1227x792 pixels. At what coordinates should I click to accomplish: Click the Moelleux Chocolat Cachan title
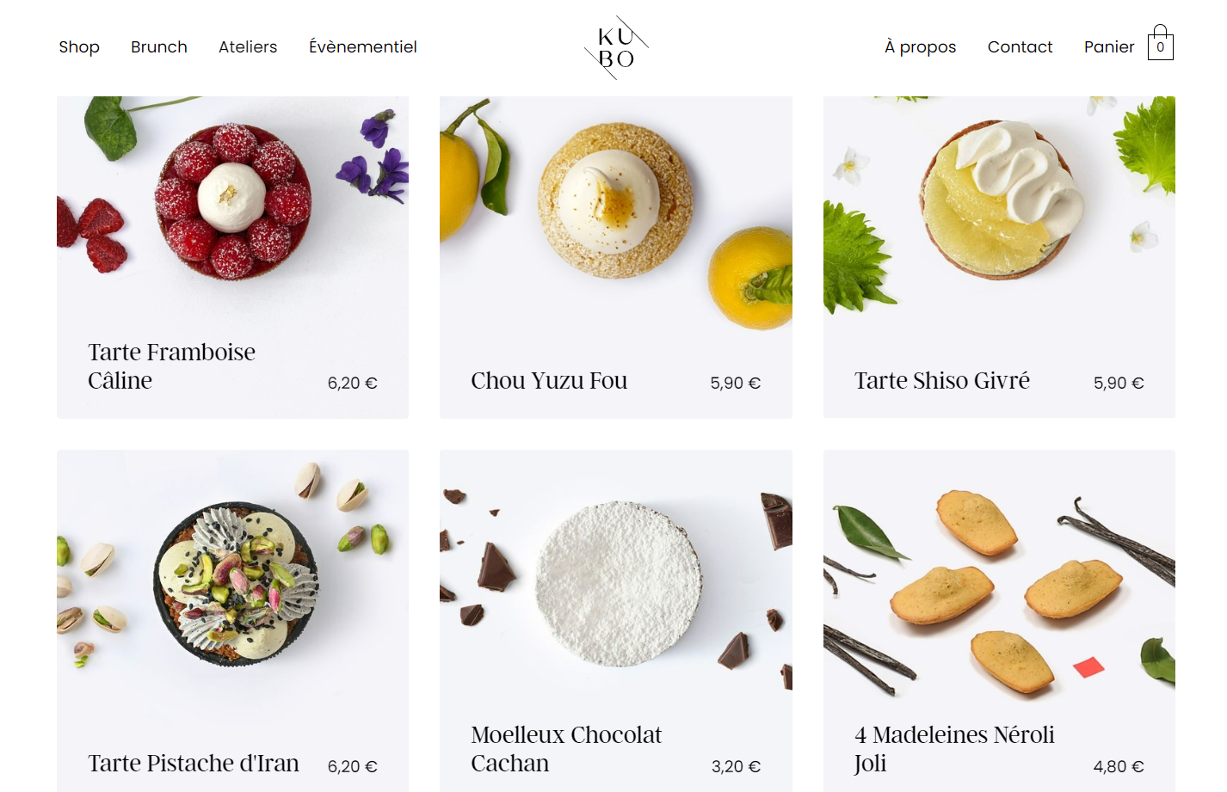[x=566, y=749]
